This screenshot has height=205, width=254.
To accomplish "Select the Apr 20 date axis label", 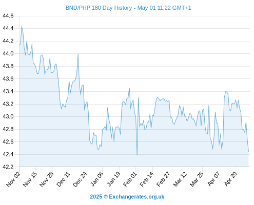I will [x=230, y=179].
